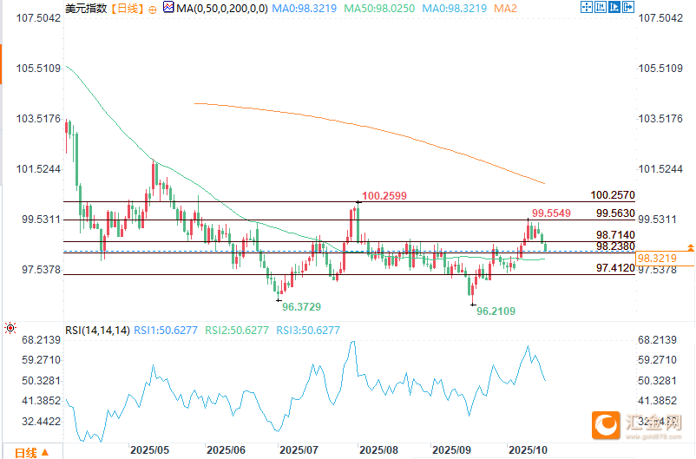Select the 97.4120 horizontal line label

[x=615, y=267]
